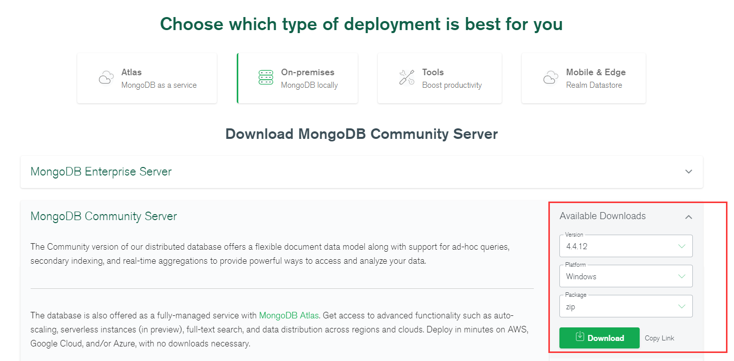Click the "Community version of our distributed database" paragraph
Screen dimensions: 734x361
(x=271, y=254)
